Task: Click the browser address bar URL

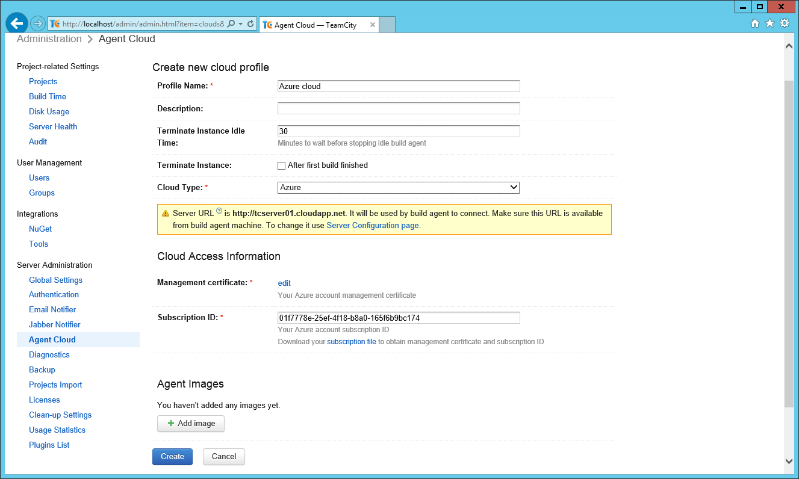Action: [143, 24]
